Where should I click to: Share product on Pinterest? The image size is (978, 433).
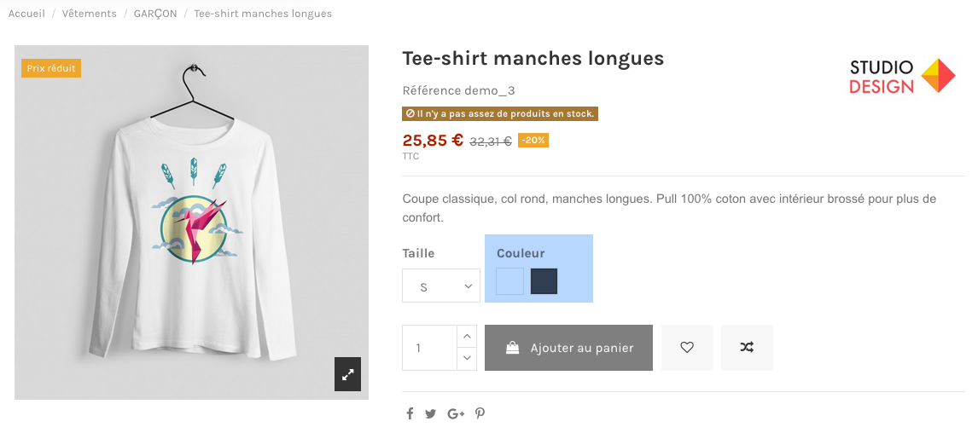480,414
